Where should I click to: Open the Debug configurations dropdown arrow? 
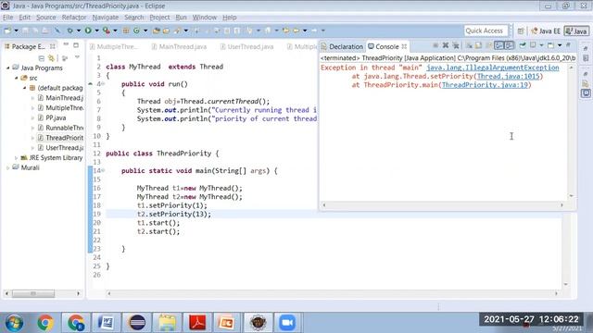click(79, 31)
